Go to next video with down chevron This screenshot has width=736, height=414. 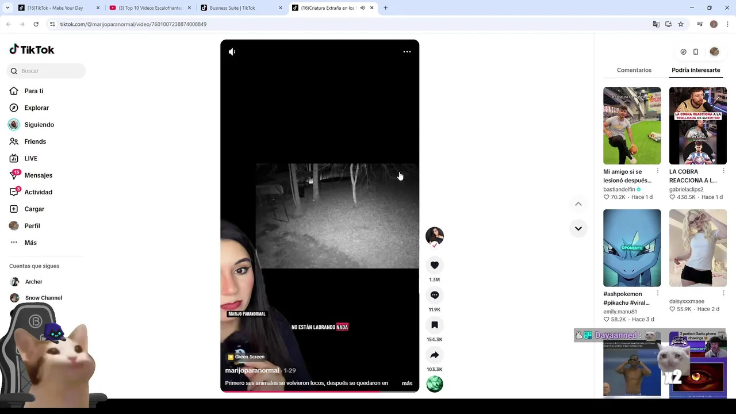click(x=578, y=228)
